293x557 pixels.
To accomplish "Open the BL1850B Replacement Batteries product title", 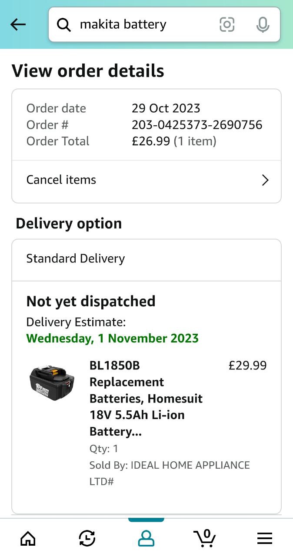I will coord(146,399).
